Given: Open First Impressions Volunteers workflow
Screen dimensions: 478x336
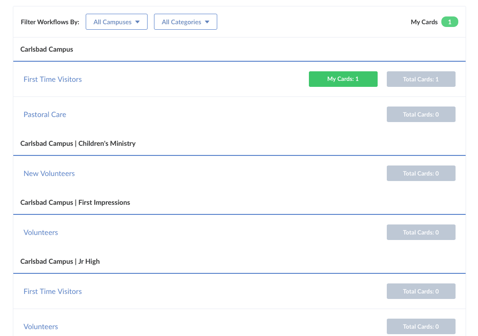Looking at the screenshot, I should (x=41, y=232).
